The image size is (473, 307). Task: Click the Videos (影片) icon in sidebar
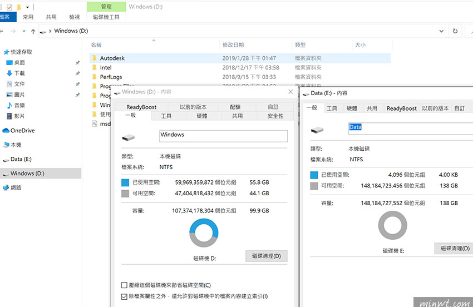[x=9, y=116]
